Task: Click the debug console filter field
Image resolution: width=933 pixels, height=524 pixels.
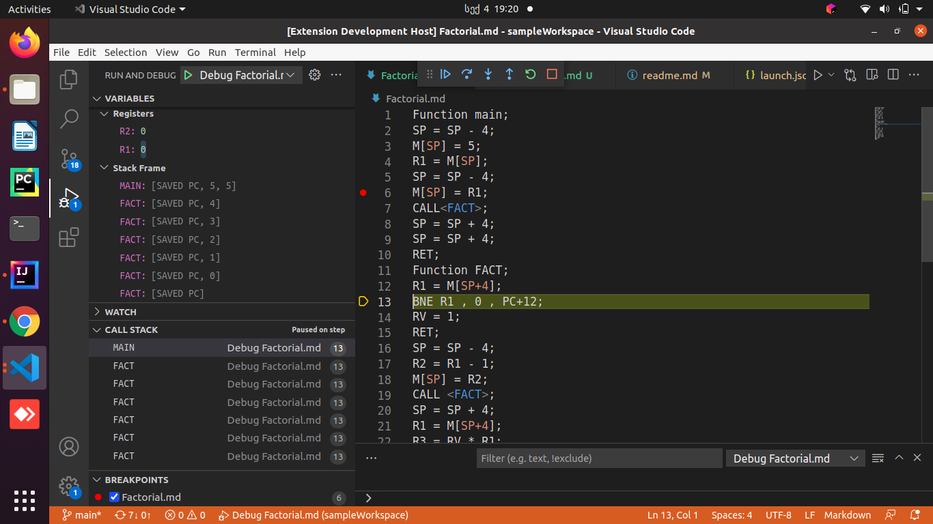Action: click(x=599, y=458)
